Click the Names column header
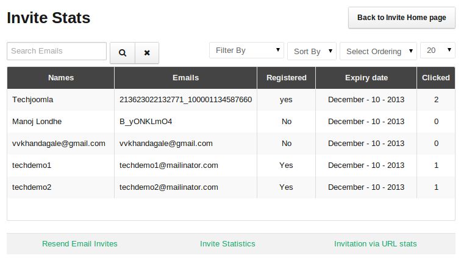Screen dimensions: 461x261 point(60,78)
